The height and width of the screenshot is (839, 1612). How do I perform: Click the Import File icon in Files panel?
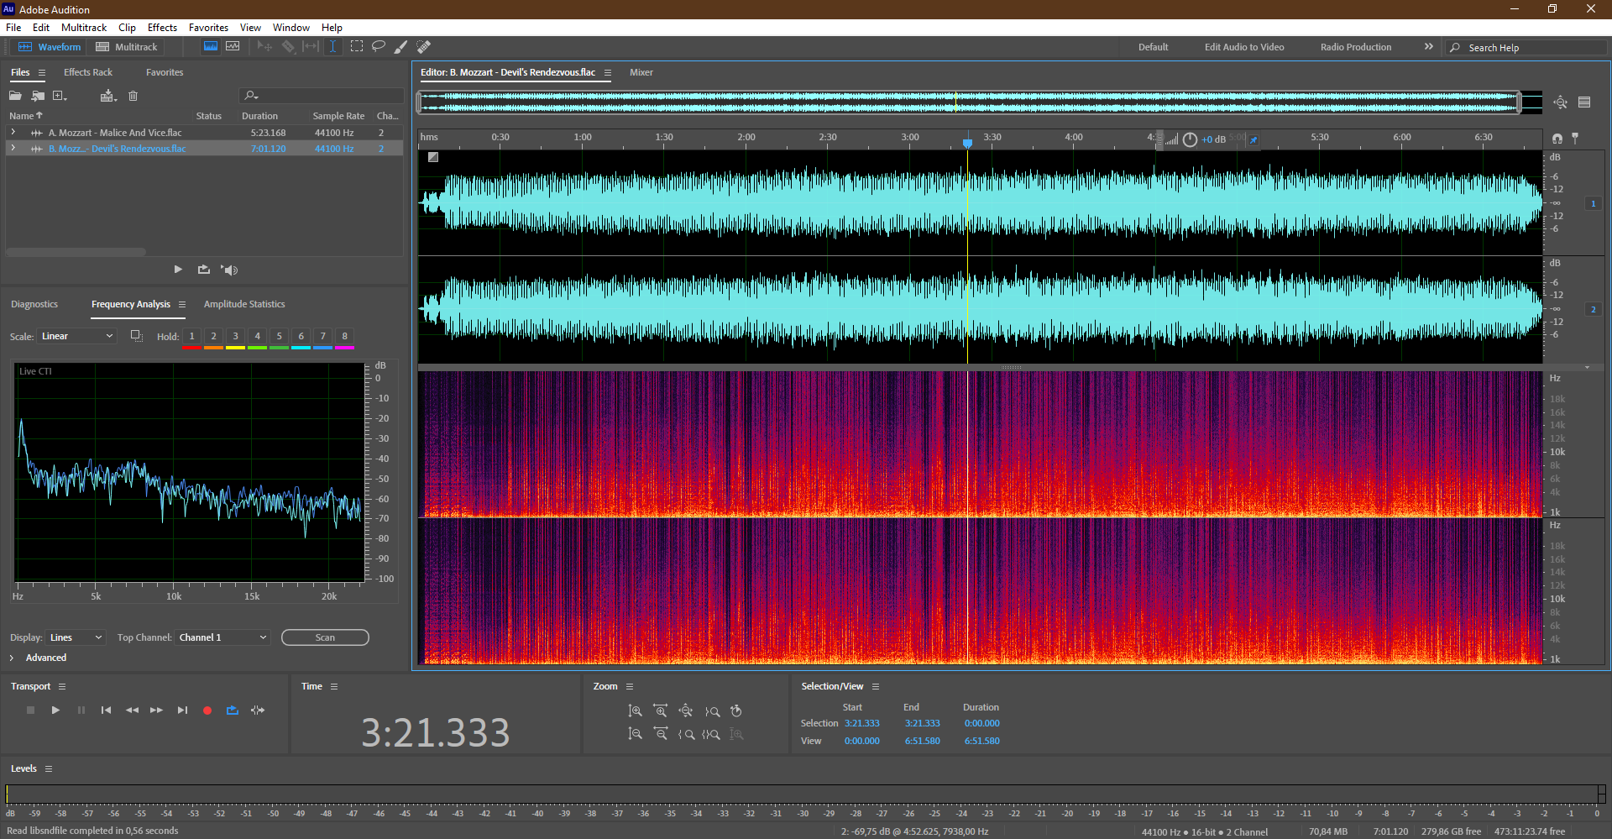(x=38, y=96)
